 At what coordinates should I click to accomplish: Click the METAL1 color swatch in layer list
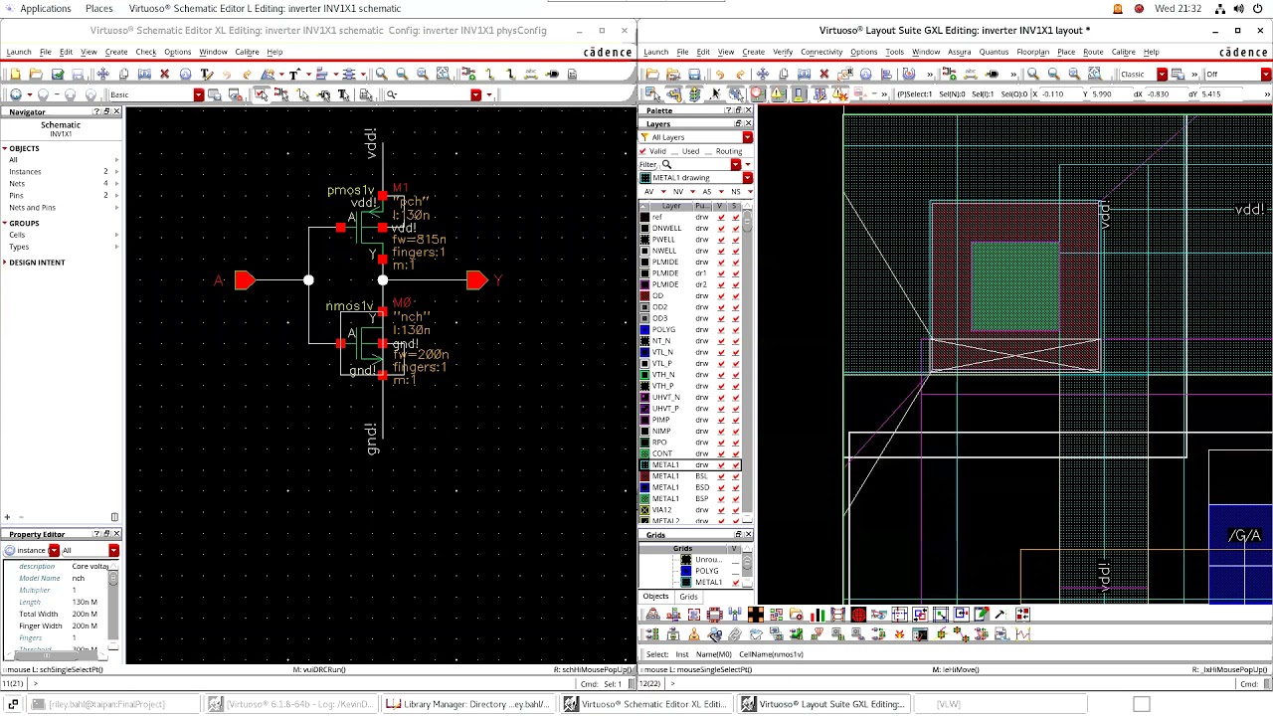(x=644, y=465)
